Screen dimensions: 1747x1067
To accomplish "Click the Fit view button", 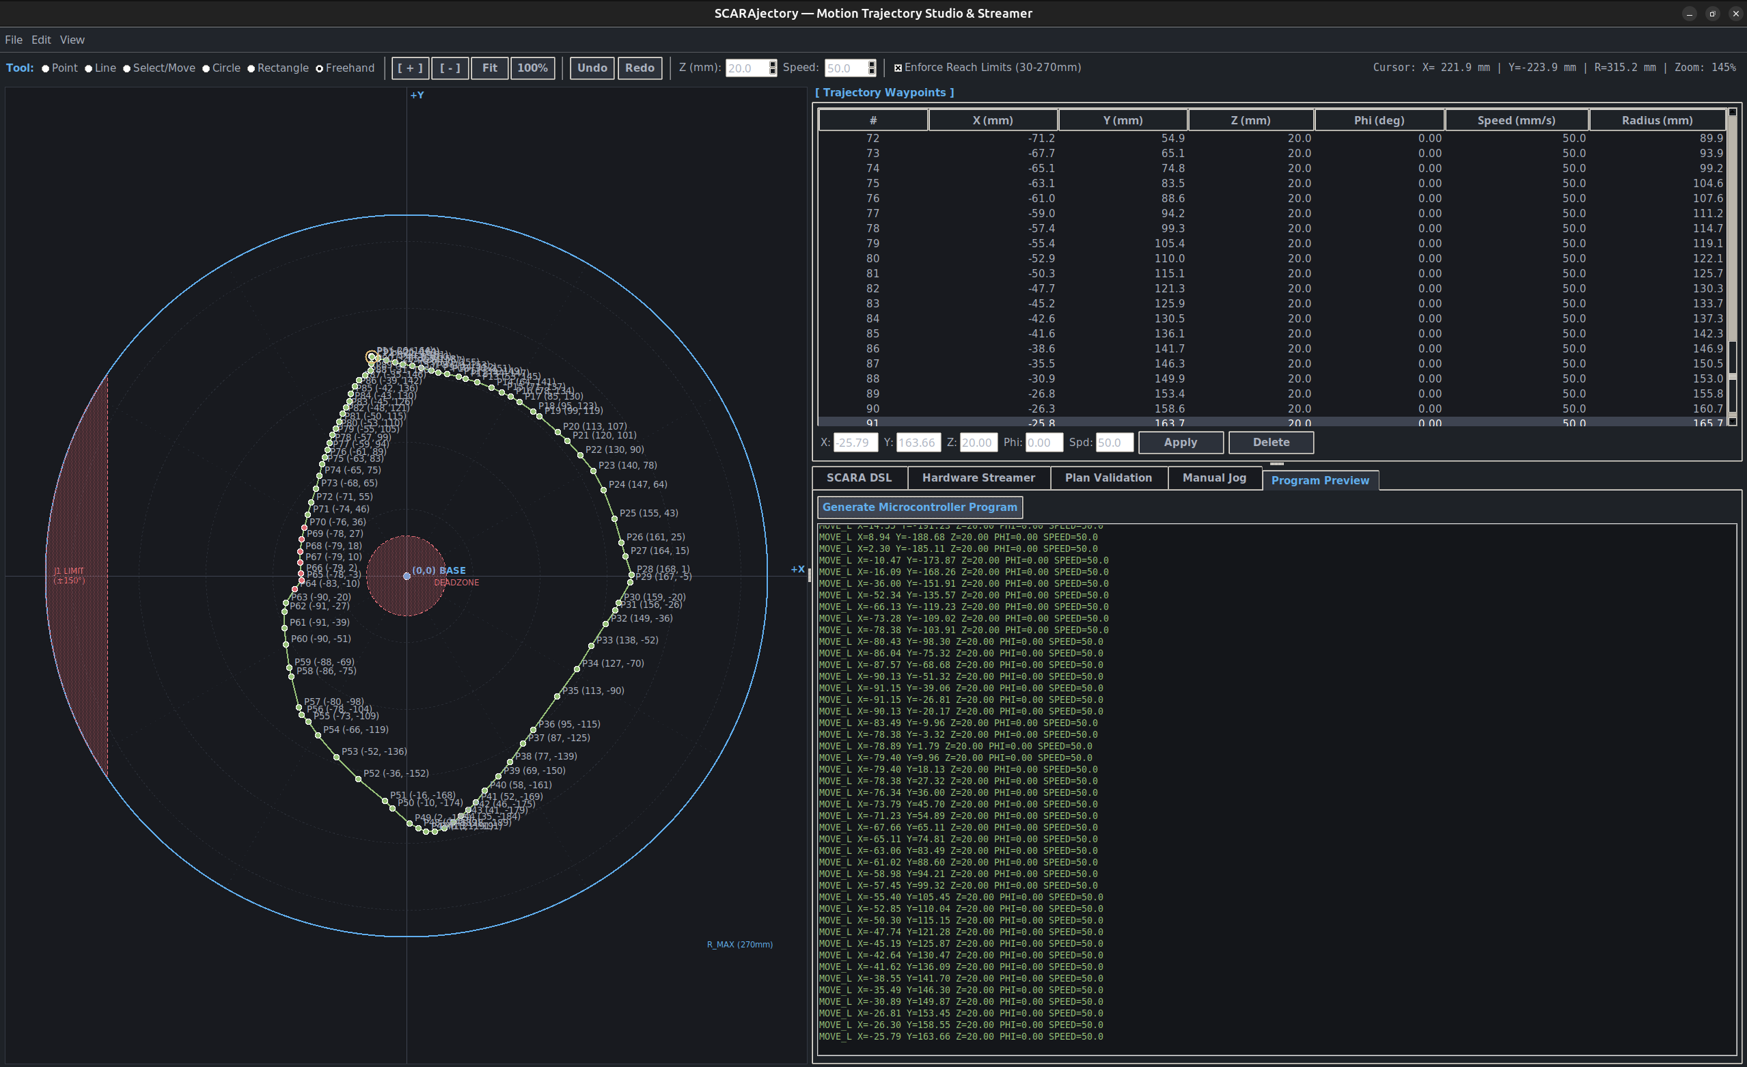I will click(490, 68).
